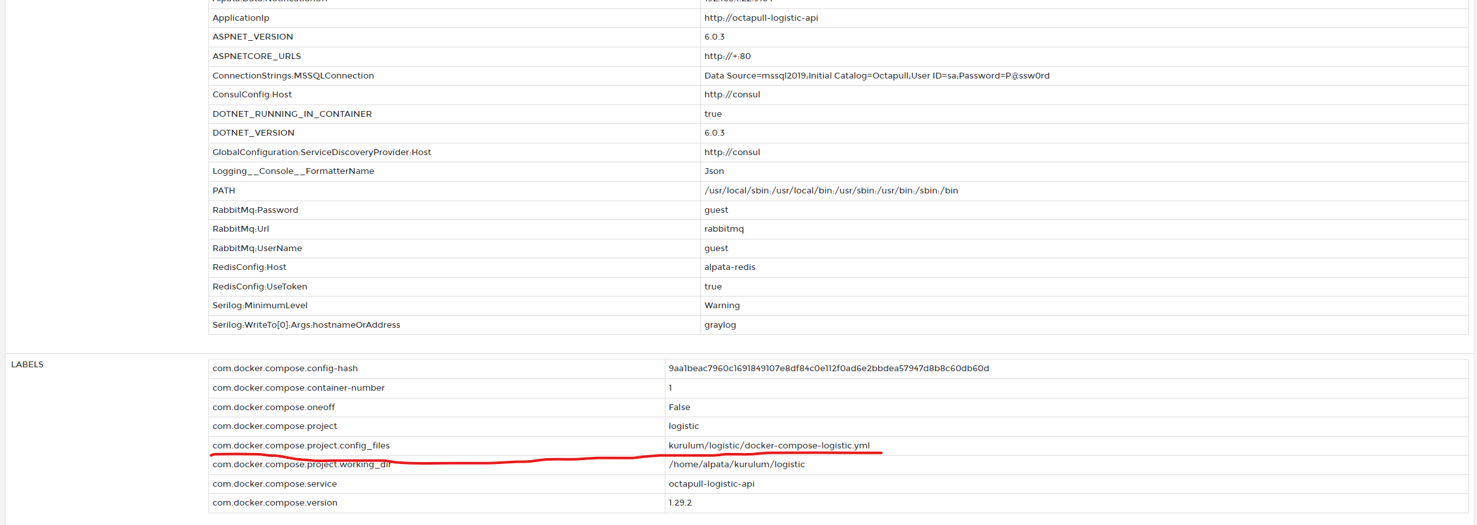Click the PATH environment variable value
Screen dimensions: 1477x525
831,191
